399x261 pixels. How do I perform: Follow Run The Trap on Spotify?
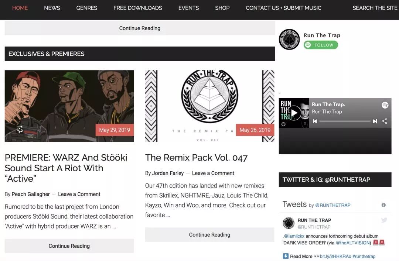point(321,45)
